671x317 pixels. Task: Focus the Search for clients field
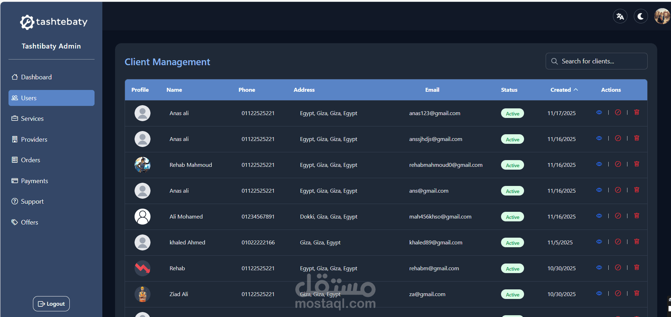596,61
